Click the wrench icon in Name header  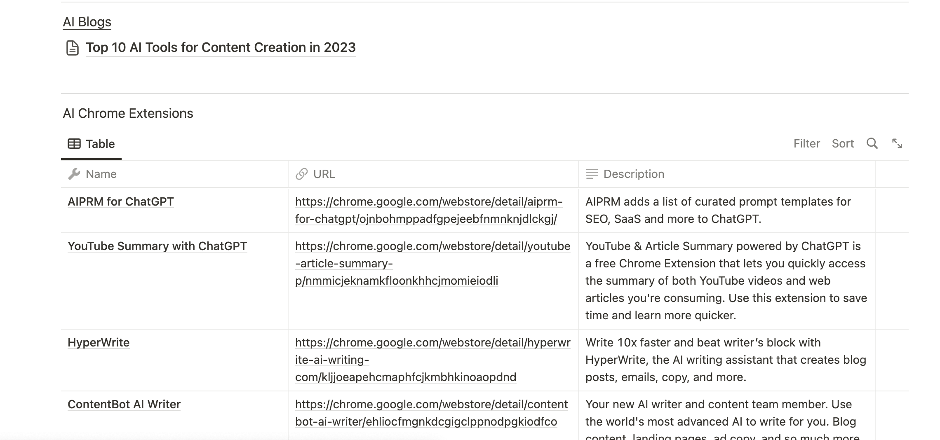(x=74, y=174)
